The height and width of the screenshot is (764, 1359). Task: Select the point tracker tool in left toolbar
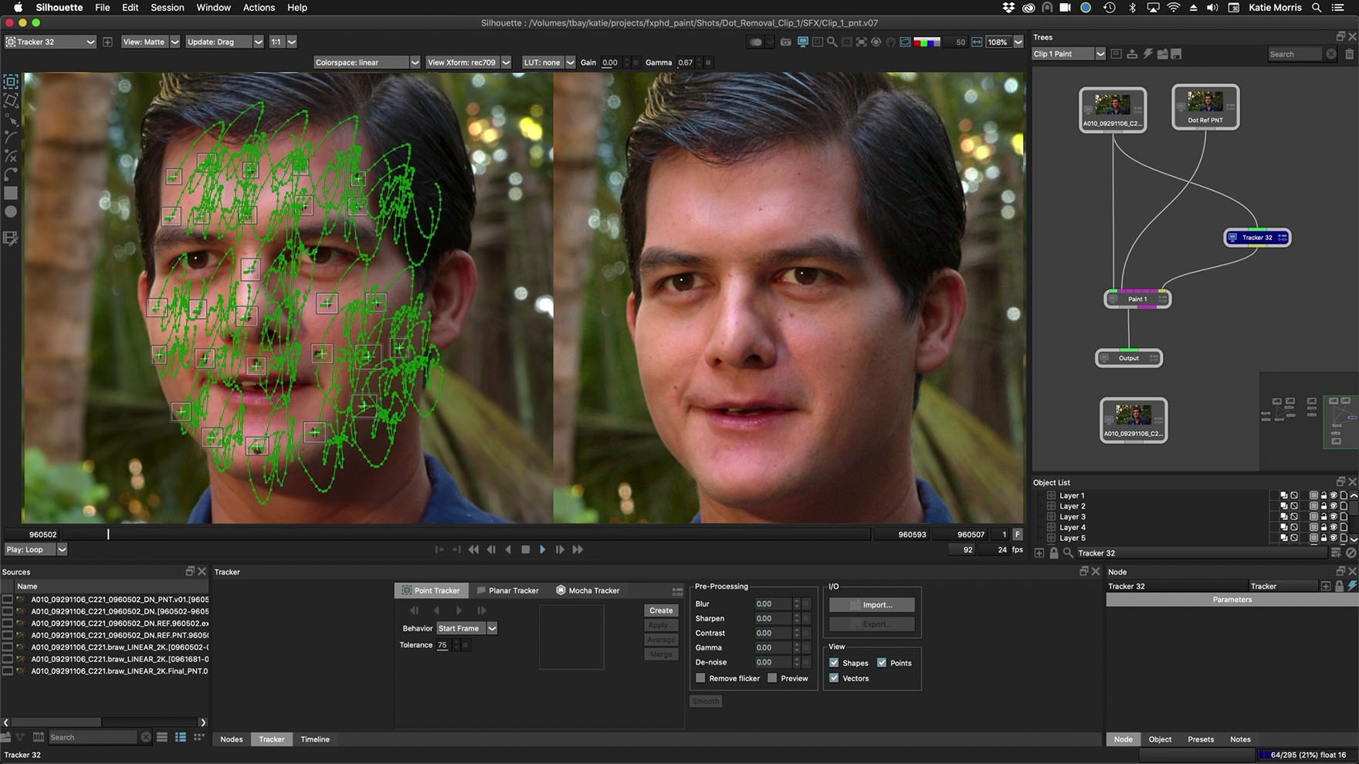[11, 81]
